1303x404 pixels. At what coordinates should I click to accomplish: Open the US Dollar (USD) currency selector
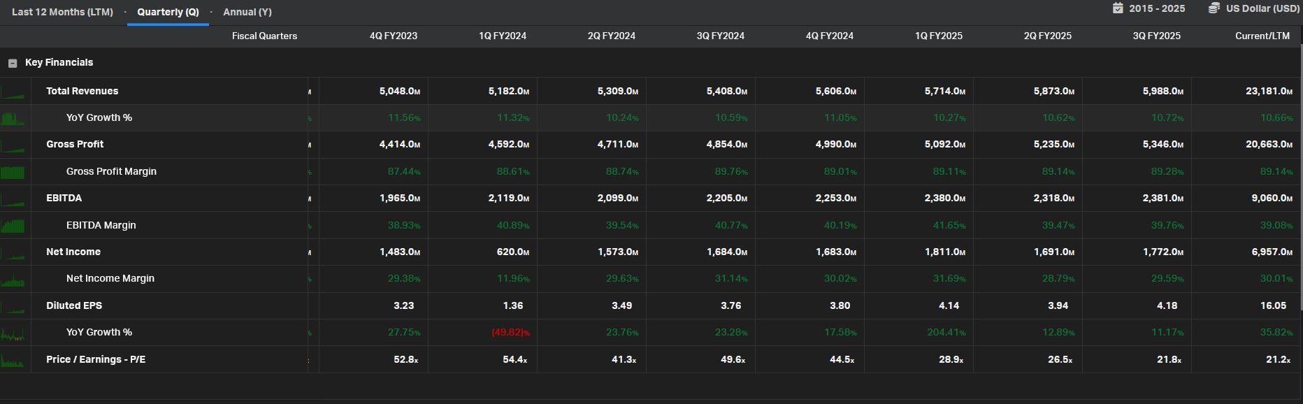coord(1262,8)
